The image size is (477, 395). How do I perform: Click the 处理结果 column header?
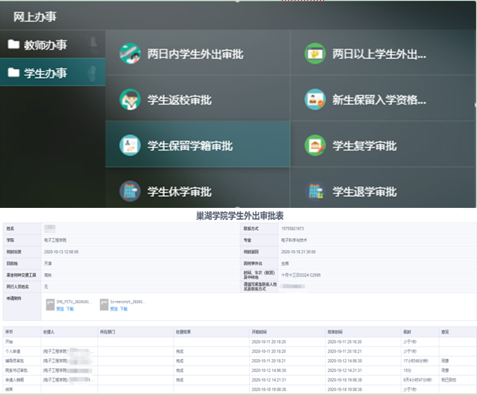coord(183,332)
